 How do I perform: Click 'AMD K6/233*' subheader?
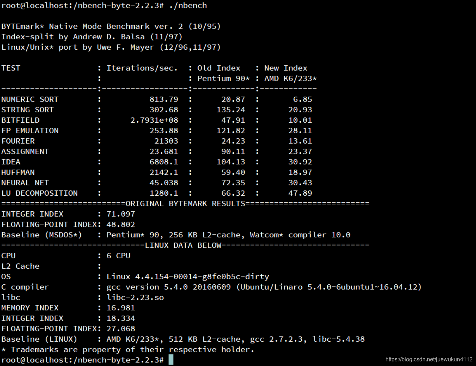click(x=291, y=79)
